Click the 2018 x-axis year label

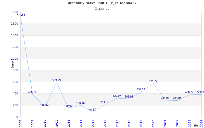129,123
